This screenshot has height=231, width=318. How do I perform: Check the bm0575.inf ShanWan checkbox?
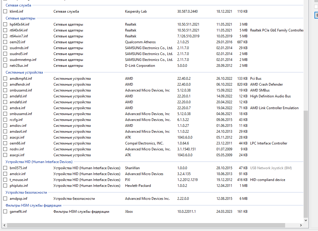[5, 168]
